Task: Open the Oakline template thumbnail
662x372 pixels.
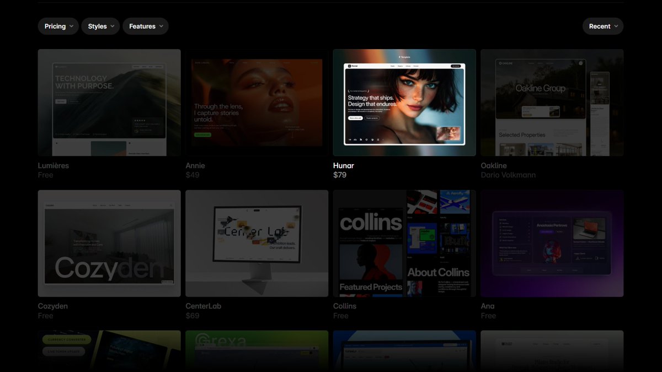Action: [x=552, y=103]
